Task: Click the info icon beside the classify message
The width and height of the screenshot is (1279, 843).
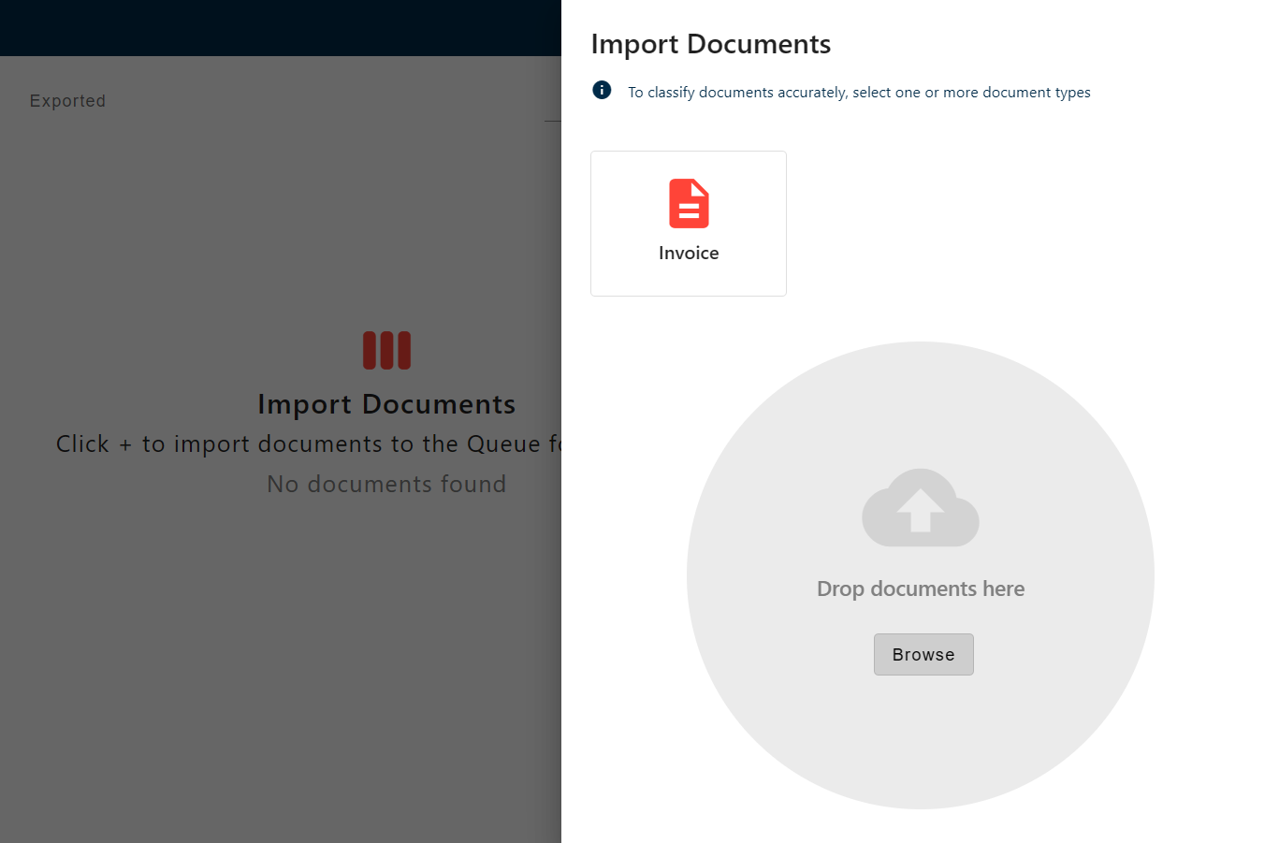Action: coord(601,90)
